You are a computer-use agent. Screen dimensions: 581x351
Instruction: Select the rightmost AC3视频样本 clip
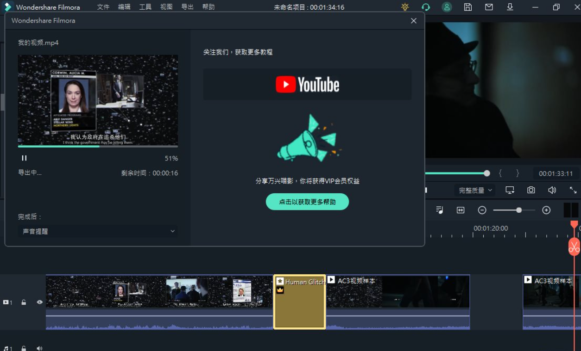pyautogui.click(x=552, y=302)
